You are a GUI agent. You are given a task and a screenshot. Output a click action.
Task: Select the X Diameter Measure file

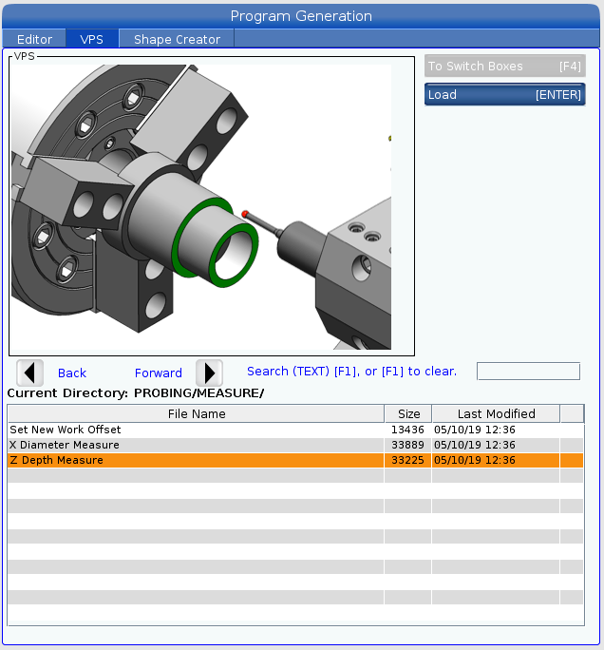coord(196,445)
